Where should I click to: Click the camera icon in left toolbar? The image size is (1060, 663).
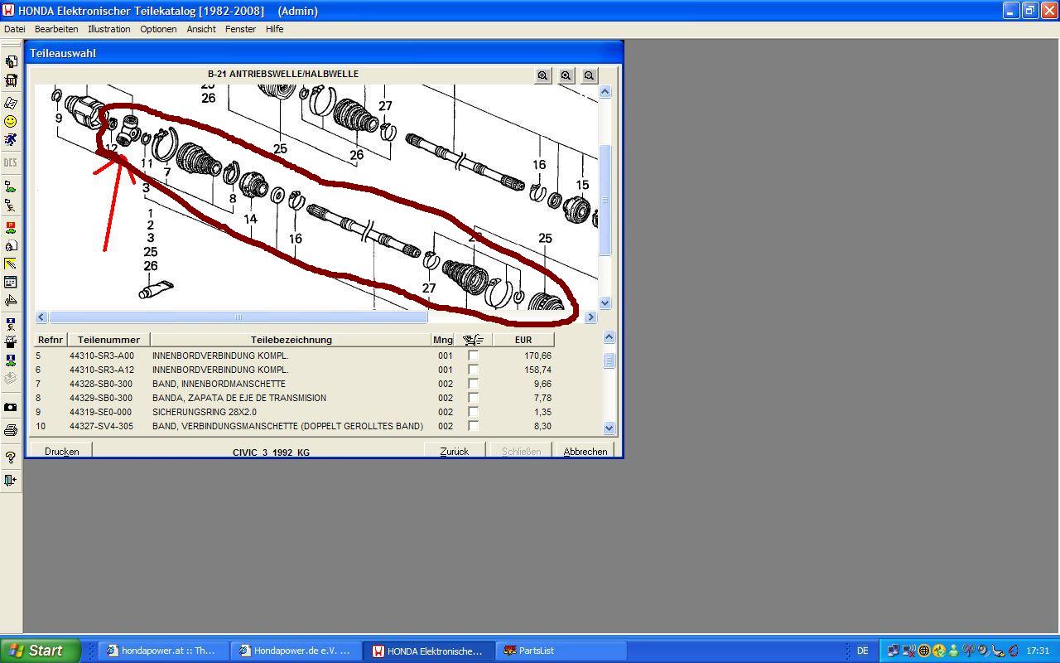click(x=11, y=408)
